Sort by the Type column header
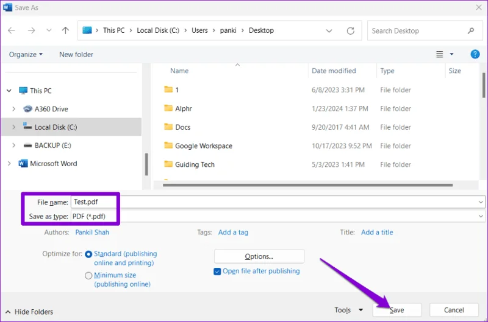The height and width of the screenshot is (322, 488). pos(387,71)
